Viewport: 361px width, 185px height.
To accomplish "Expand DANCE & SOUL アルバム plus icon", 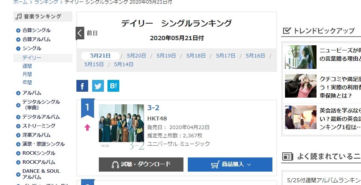I will (18, 174).
